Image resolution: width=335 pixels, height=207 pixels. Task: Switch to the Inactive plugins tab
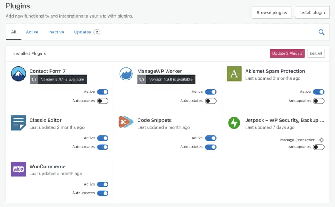pyautogui.click(x=56, y=32)
